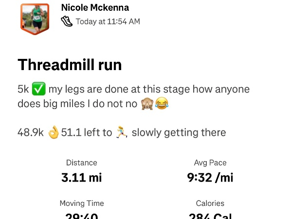This screenshot has width=292, height=219.
Task: Select the Today at 11:54 AM timestamp
Action: (x=108, y=21)
